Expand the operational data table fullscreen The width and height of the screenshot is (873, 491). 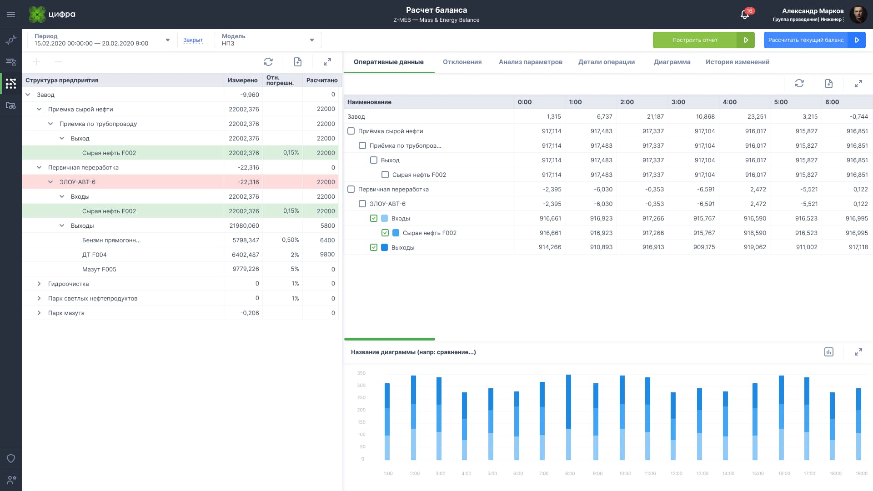pos(858,84)
